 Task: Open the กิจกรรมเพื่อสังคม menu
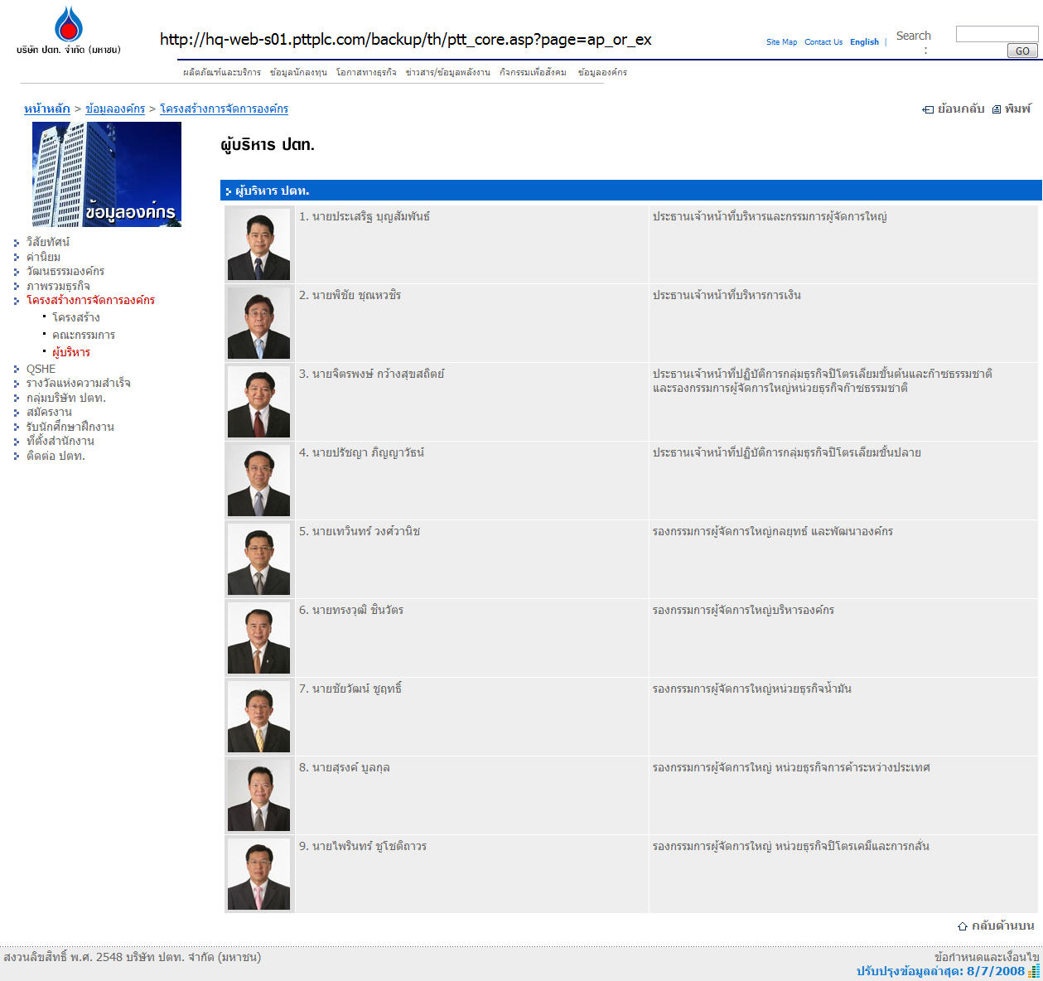534,73
